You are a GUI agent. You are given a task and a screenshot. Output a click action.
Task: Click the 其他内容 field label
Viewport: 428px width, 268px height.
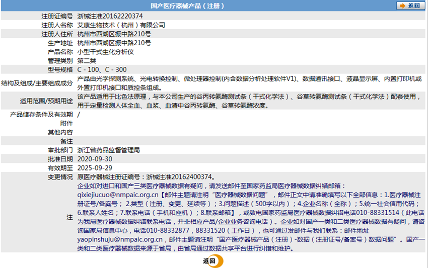60,133
